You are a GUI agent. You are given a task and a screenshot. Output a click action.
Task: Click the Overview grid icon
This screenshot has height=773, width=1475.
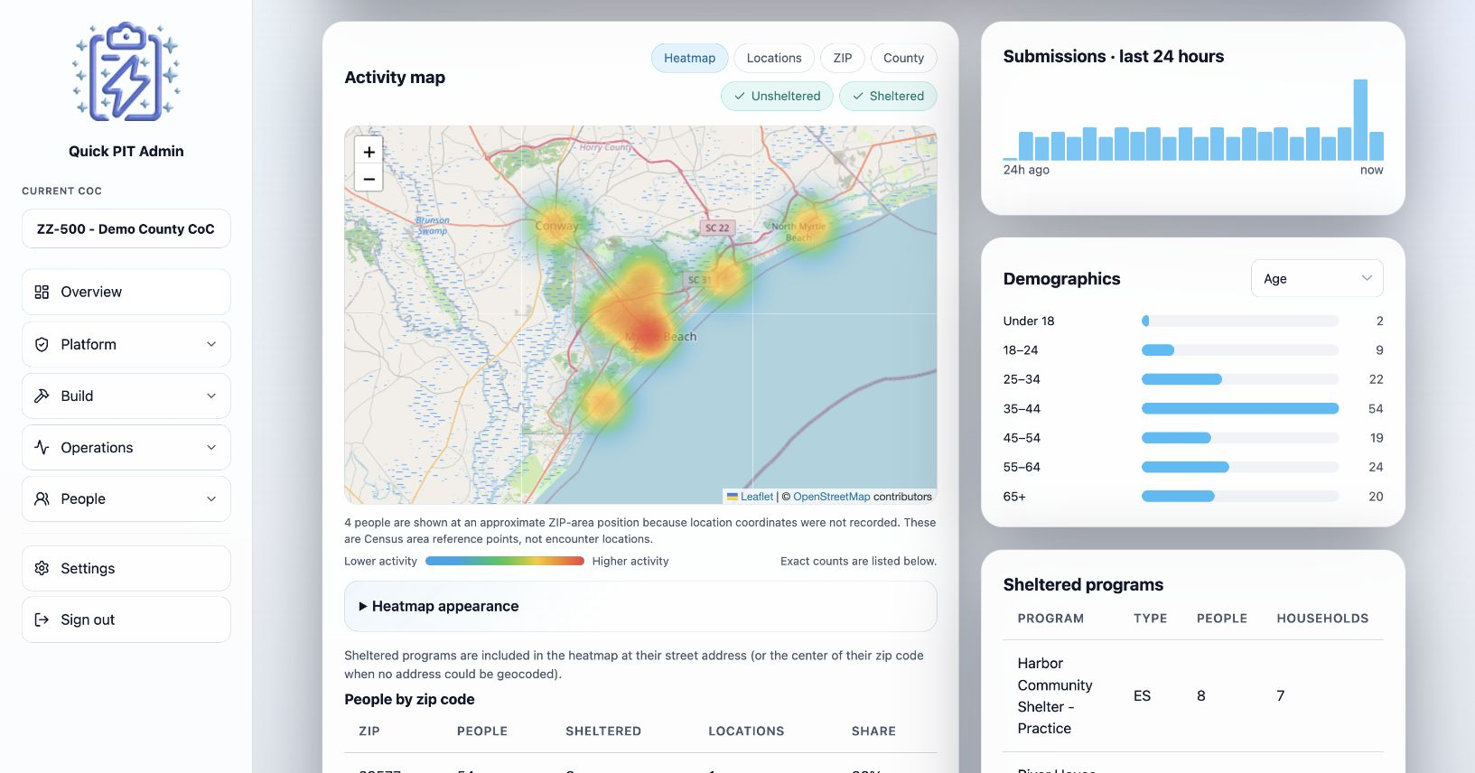(x=42, y=292)
